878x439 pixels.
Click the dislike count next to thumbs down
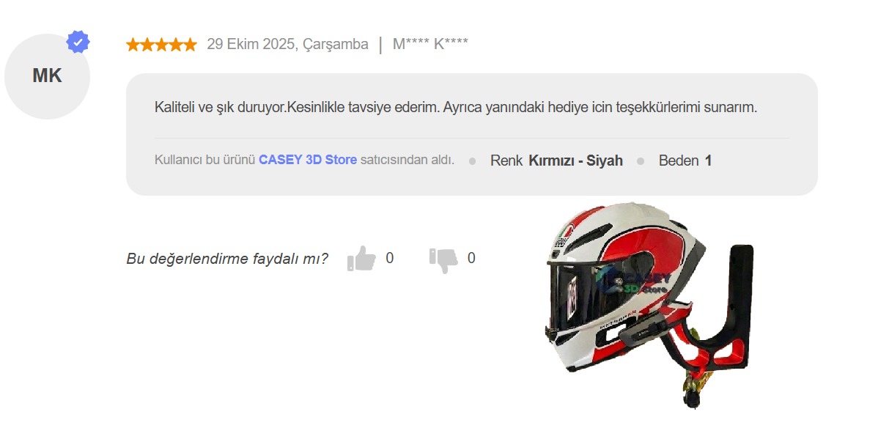click(x=471, y=258)
